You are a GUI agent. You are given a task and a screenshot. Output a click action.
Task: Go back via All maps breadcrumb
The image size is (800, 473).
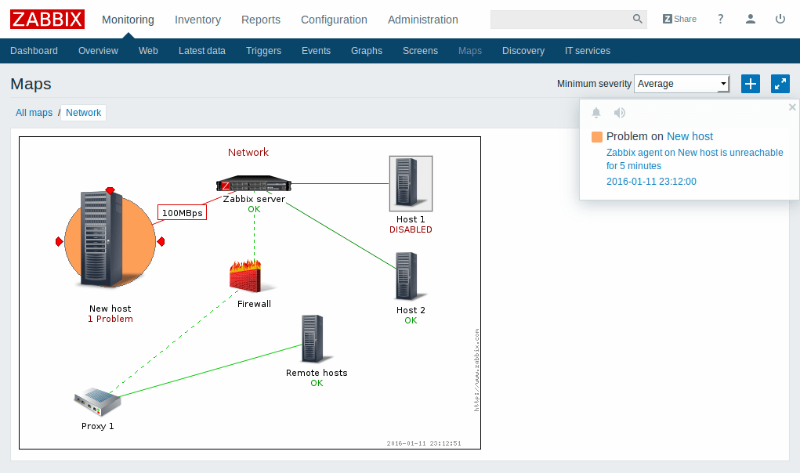34,112
